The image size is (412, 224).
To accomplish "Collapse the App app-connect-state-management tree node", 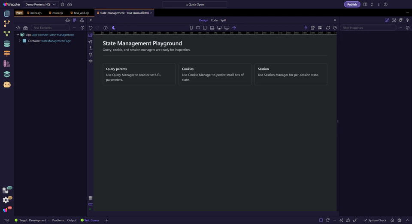I will click(18, 35).
